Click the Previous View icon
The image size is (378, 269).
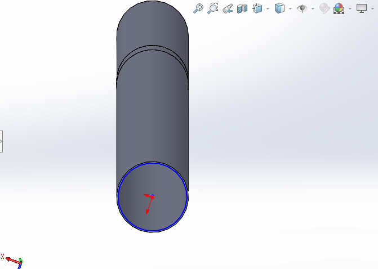point(228,8)
